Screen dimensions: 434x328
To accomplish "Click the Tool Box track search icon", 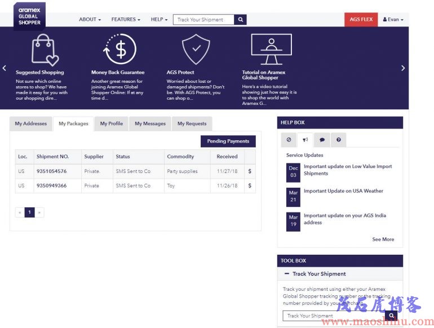I will [x=391, y=316].
